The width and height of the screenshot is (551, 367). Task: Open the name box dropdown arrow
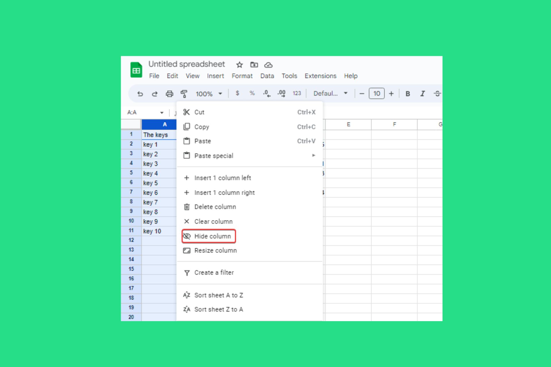(162, 113)
